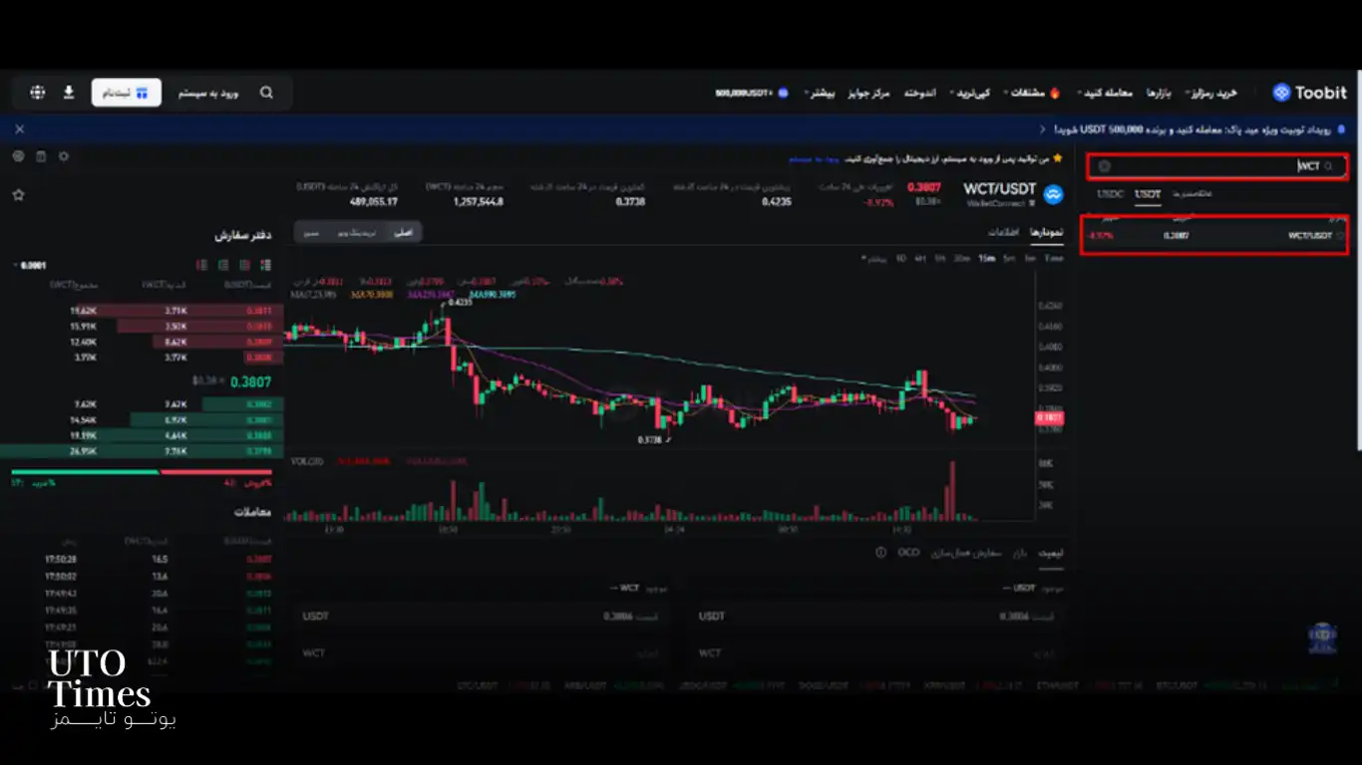Select the 30m chart interval

point(961,258)
